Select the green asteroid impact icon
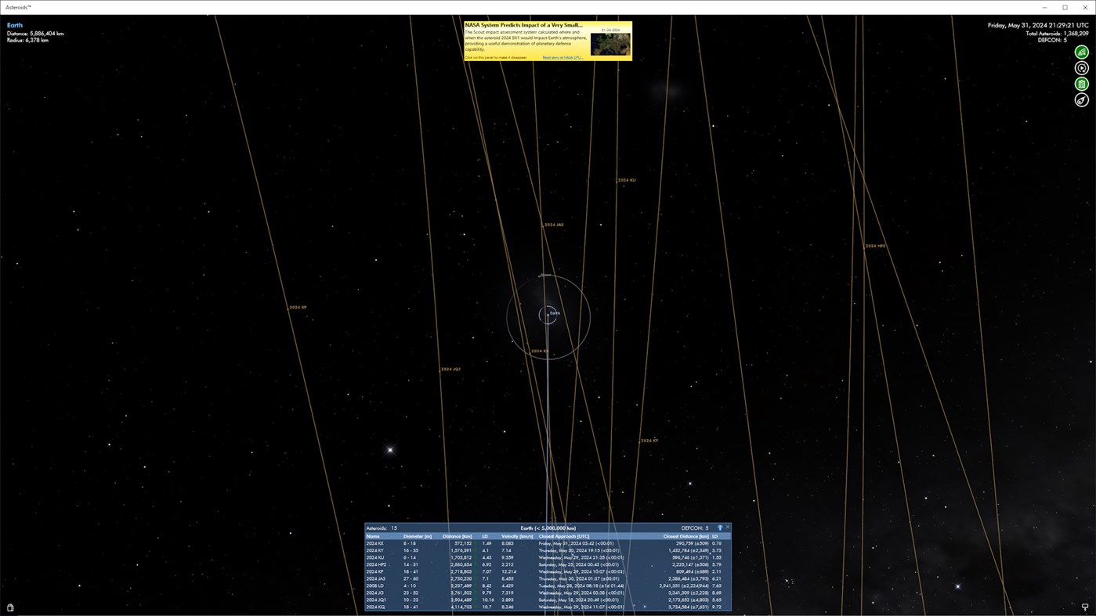This screenshot has width=1096, height=616. 1081,50
